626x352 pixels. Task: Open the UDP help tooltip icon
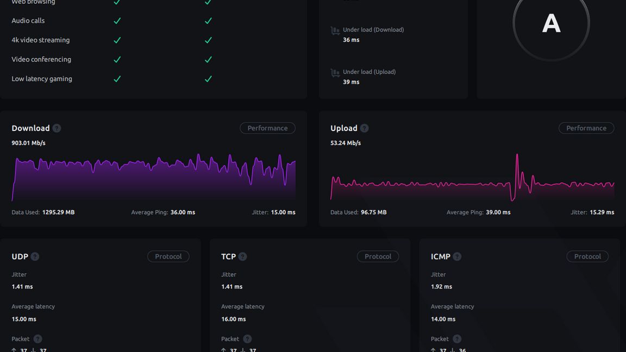click(x=35, y=256)
